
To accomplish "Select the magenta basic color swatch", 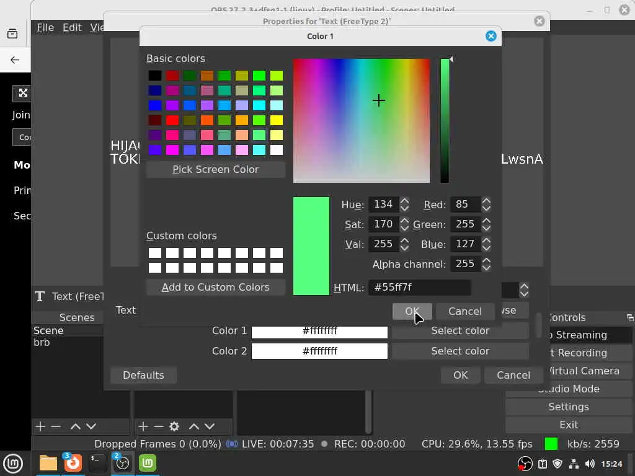I will click(x=172, y=150).
